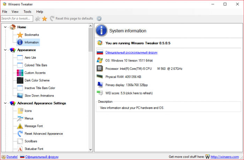Click WEI score to refresh it

pyautogui.click(x=129, y=93)
